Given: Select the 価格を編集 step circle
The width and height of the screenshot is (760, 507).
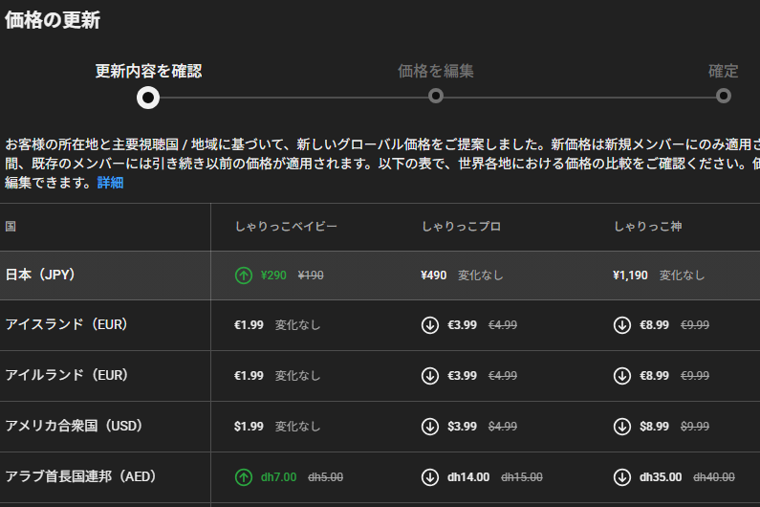Looking at the screenshot, I should coord(436,96).
